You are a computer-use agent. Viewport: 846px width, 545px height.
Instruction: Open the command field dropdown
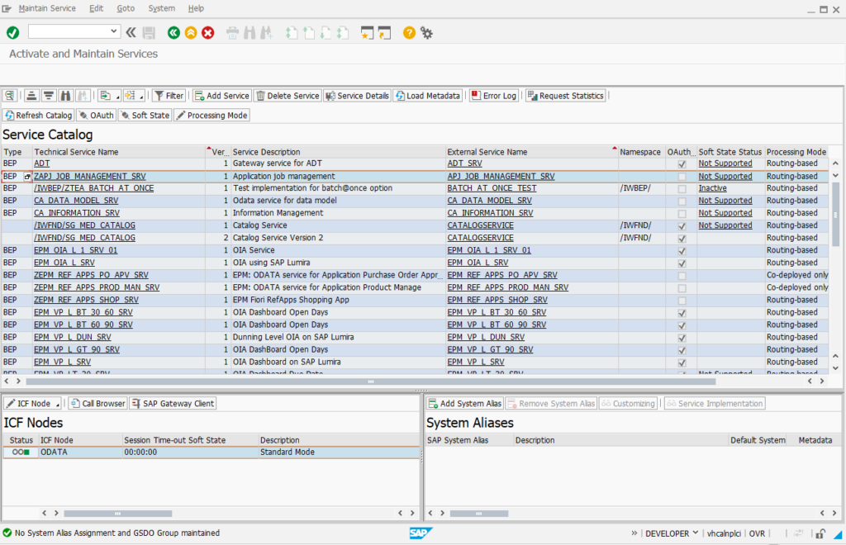(x=113, y=31)
